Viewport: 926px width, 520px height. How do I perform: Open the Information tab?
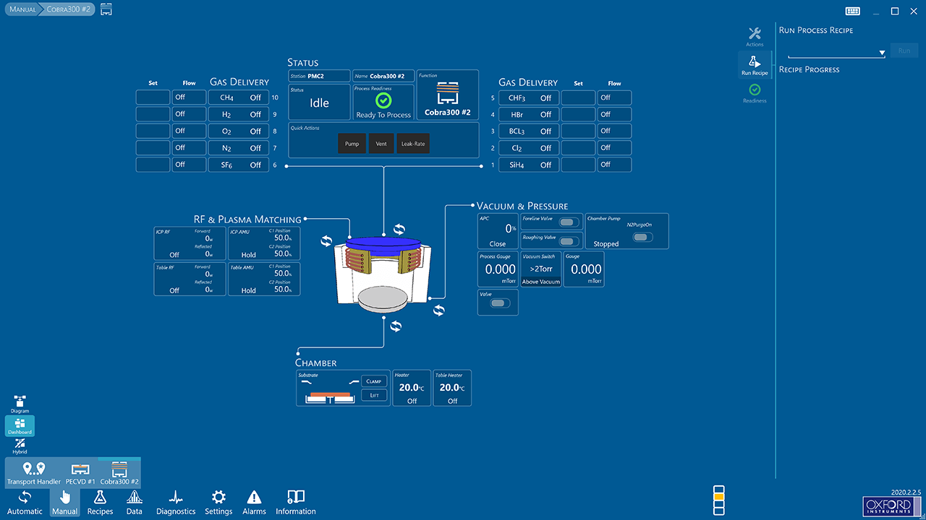tap(296, 502)
